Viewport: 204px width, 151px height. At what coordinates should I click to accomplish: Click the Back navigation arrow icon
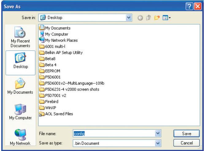point(140,18)
